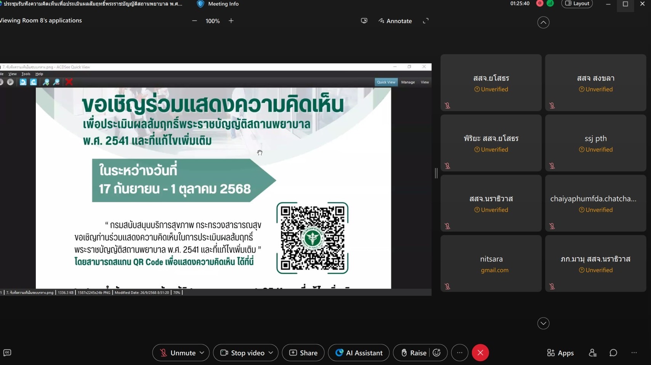
Task: Raise your hand
Action: [413, 353]
